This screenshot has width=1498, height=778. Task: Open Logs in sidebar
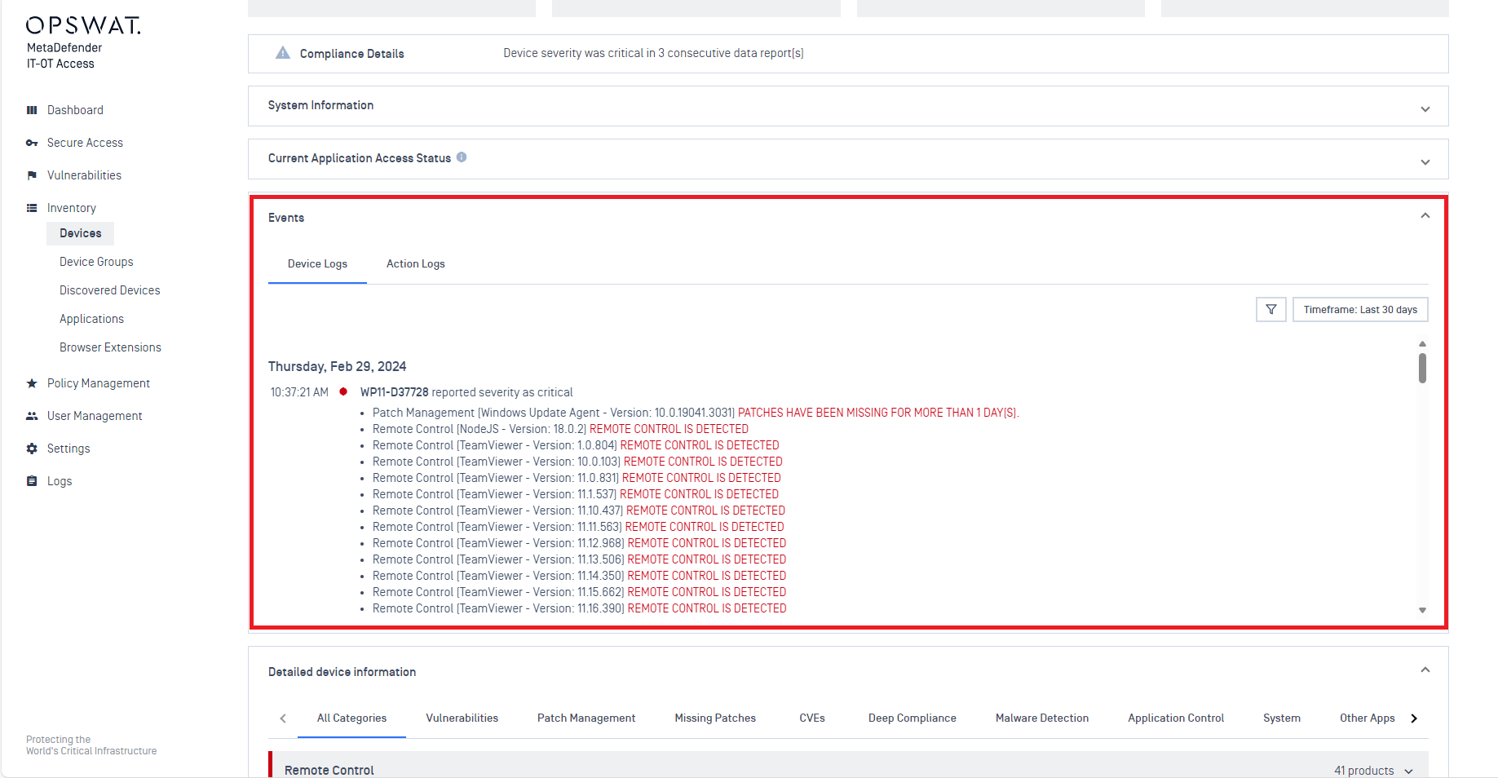60,481
